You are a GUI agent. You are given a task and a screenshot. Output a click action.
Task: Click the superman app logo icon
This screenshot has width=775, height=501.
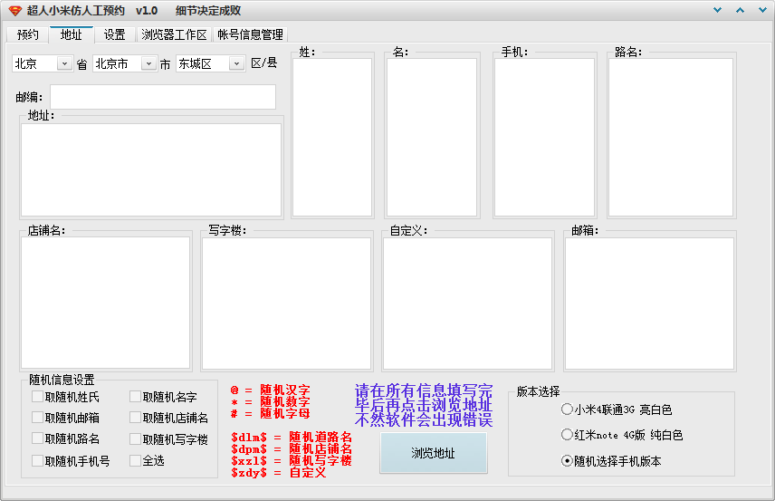(x=14, y=10)
